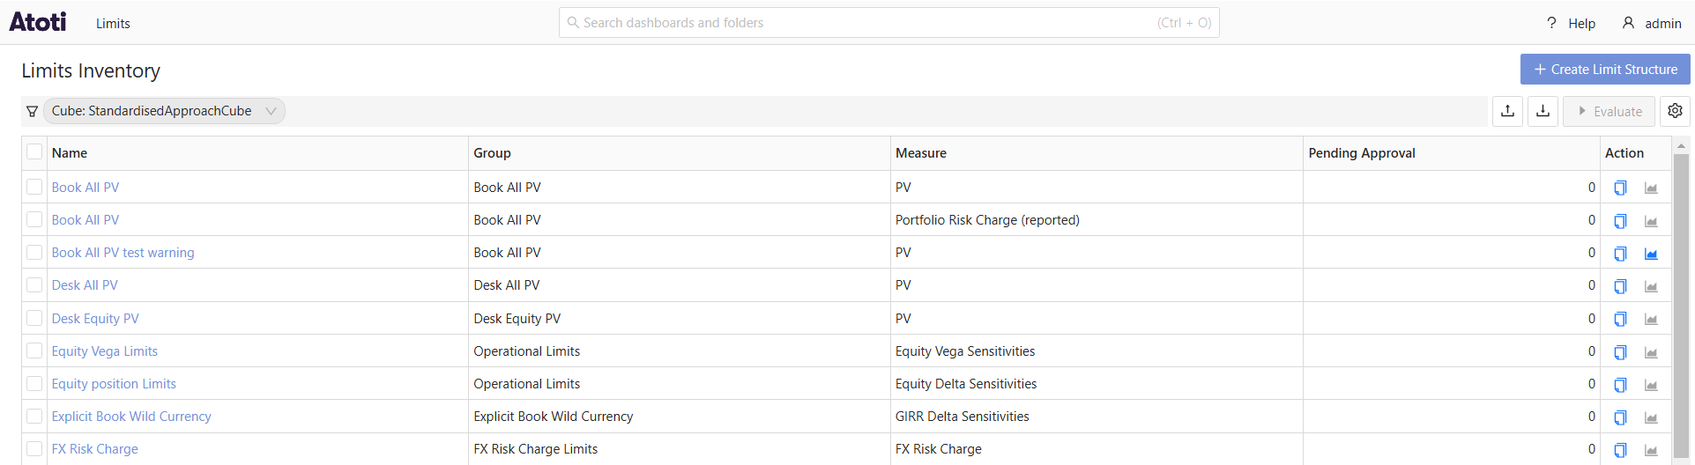
Task: Toggle the select-all checkbox in table header
Action: [34, 152]
